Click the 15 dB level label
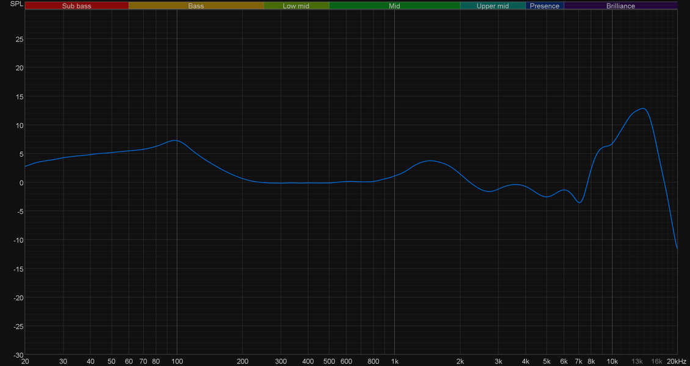The image size is (690, 366). click(x=20, y=96)
